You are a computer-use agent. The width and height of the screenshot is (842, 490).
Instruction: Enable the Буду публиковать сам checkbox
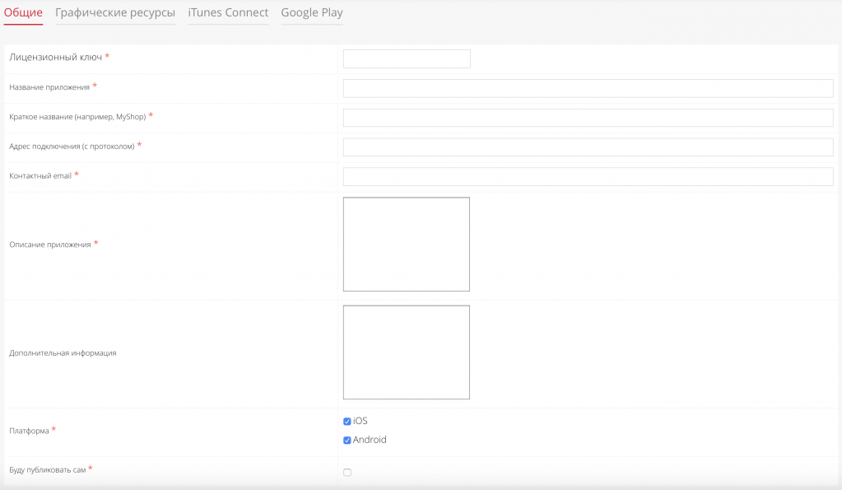(x=347, y=473)
